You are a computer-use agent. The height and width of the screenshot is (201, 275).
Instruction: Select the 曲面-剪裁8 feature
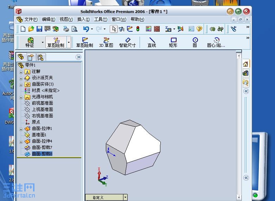point(42,154)
